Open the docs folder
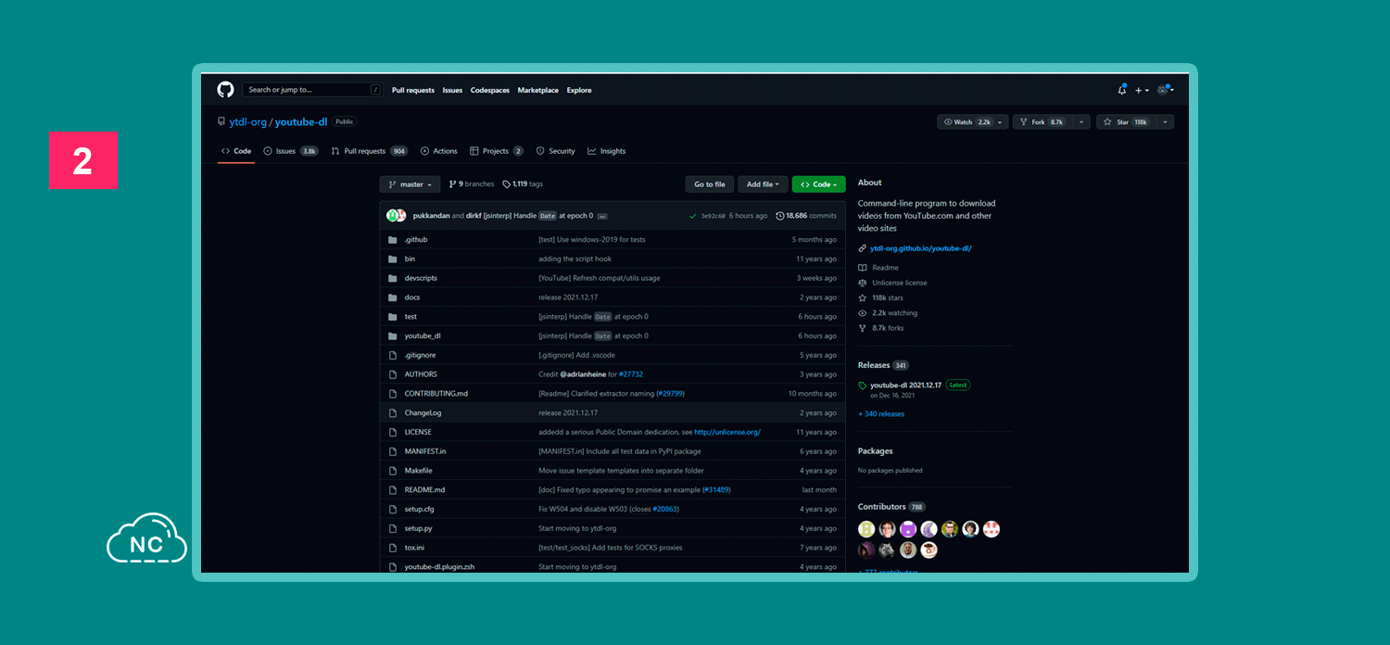Viewport: 1390px width, 645px height. click(412, 297)
